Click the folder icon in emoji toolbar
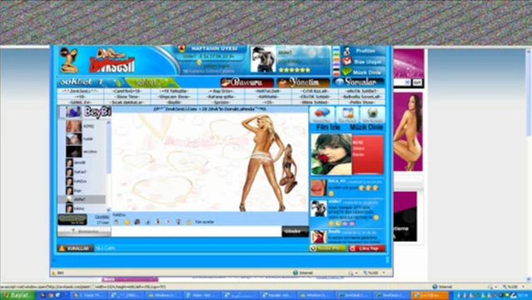The height and width of the screenshot is (300, 532). (189, 222)
